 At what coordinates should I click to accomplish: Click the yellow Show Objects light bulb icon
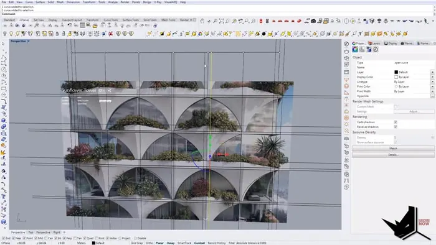pos(11,34)
